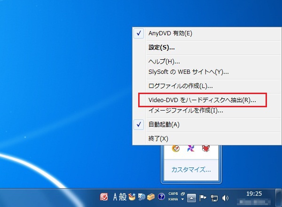Click the カスタマイズ... link in tray popup

tap(191, 169)
